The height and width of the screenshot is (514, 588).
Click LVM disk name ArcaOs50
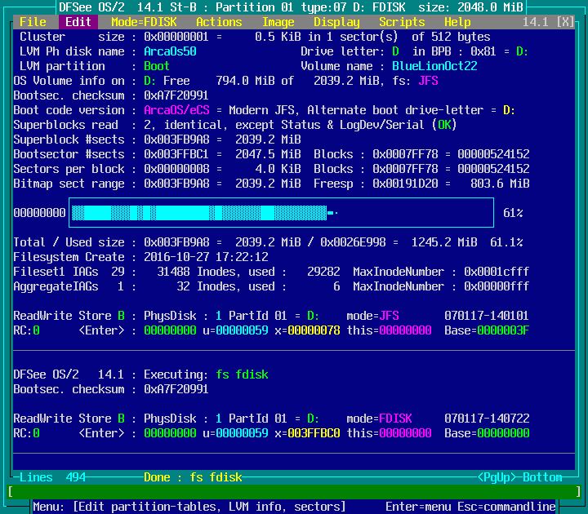point(170,51)
